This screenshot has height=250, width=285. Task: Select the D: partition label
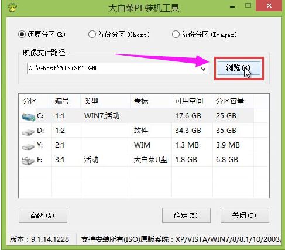[x=40, y=131]
